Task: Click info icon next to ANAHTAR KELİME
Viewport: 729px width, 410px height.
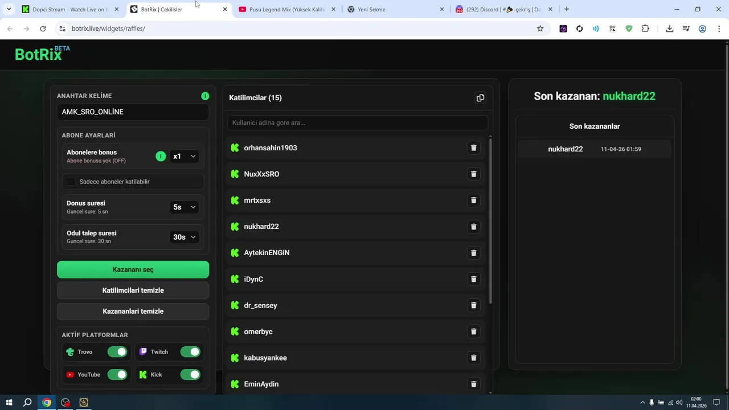Action: tap(205, 96)
